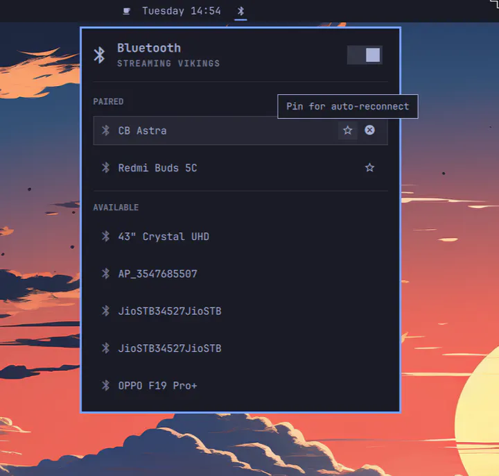Viewport: 499px width, 476px height.
Task: Click Bluetooth icon beside OPPO F19 Pro+
Action: coord(105,386)
